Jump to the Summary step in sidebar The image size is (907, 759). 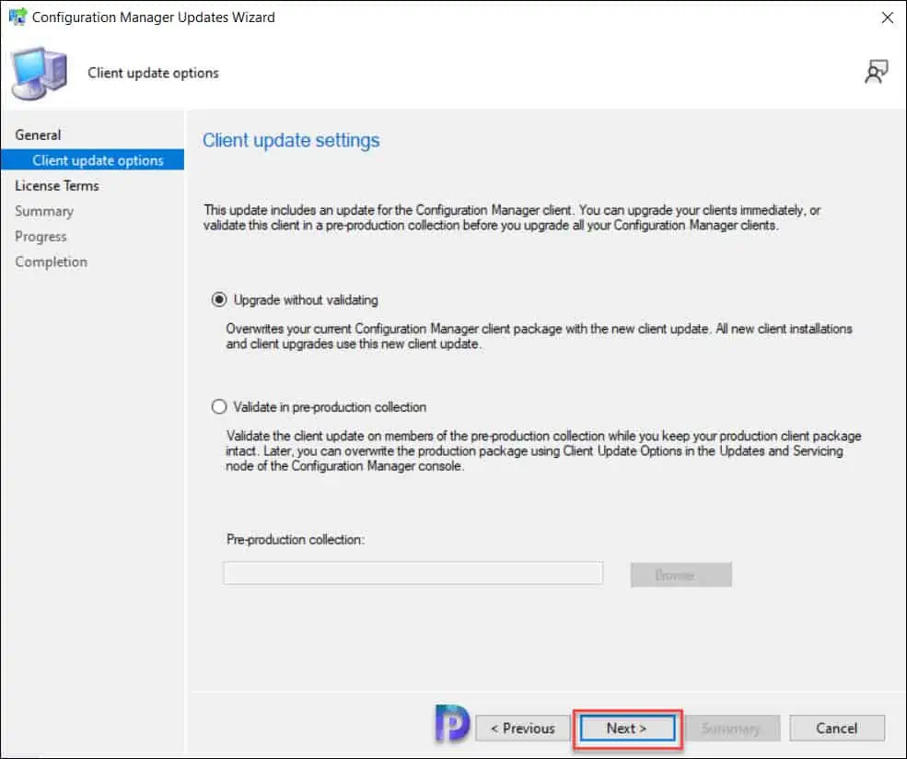pyautogui.click(x=44, y=211)
